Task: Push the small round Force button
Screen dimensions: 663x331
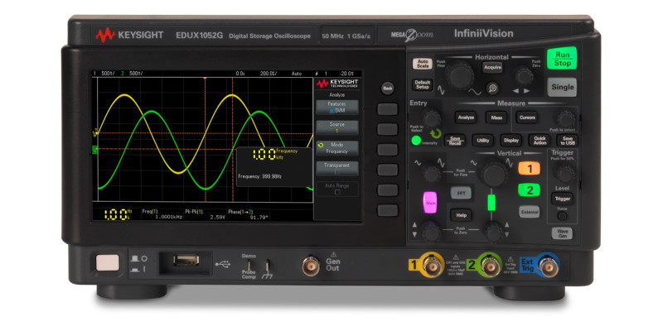Action: pos(562,216)
